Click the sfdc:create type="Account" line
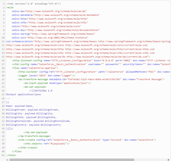This screenshot has height=161, width=173. tap(87, 140)
